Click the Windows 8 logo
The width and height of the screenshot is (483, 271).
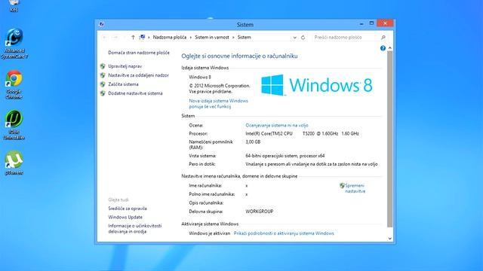317,85
